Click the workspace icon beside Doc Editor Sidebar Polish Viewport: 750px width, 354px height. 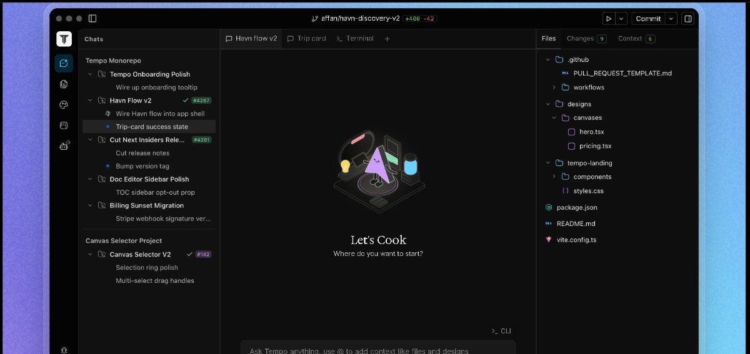pyautogui.click(x=101, y=179)
